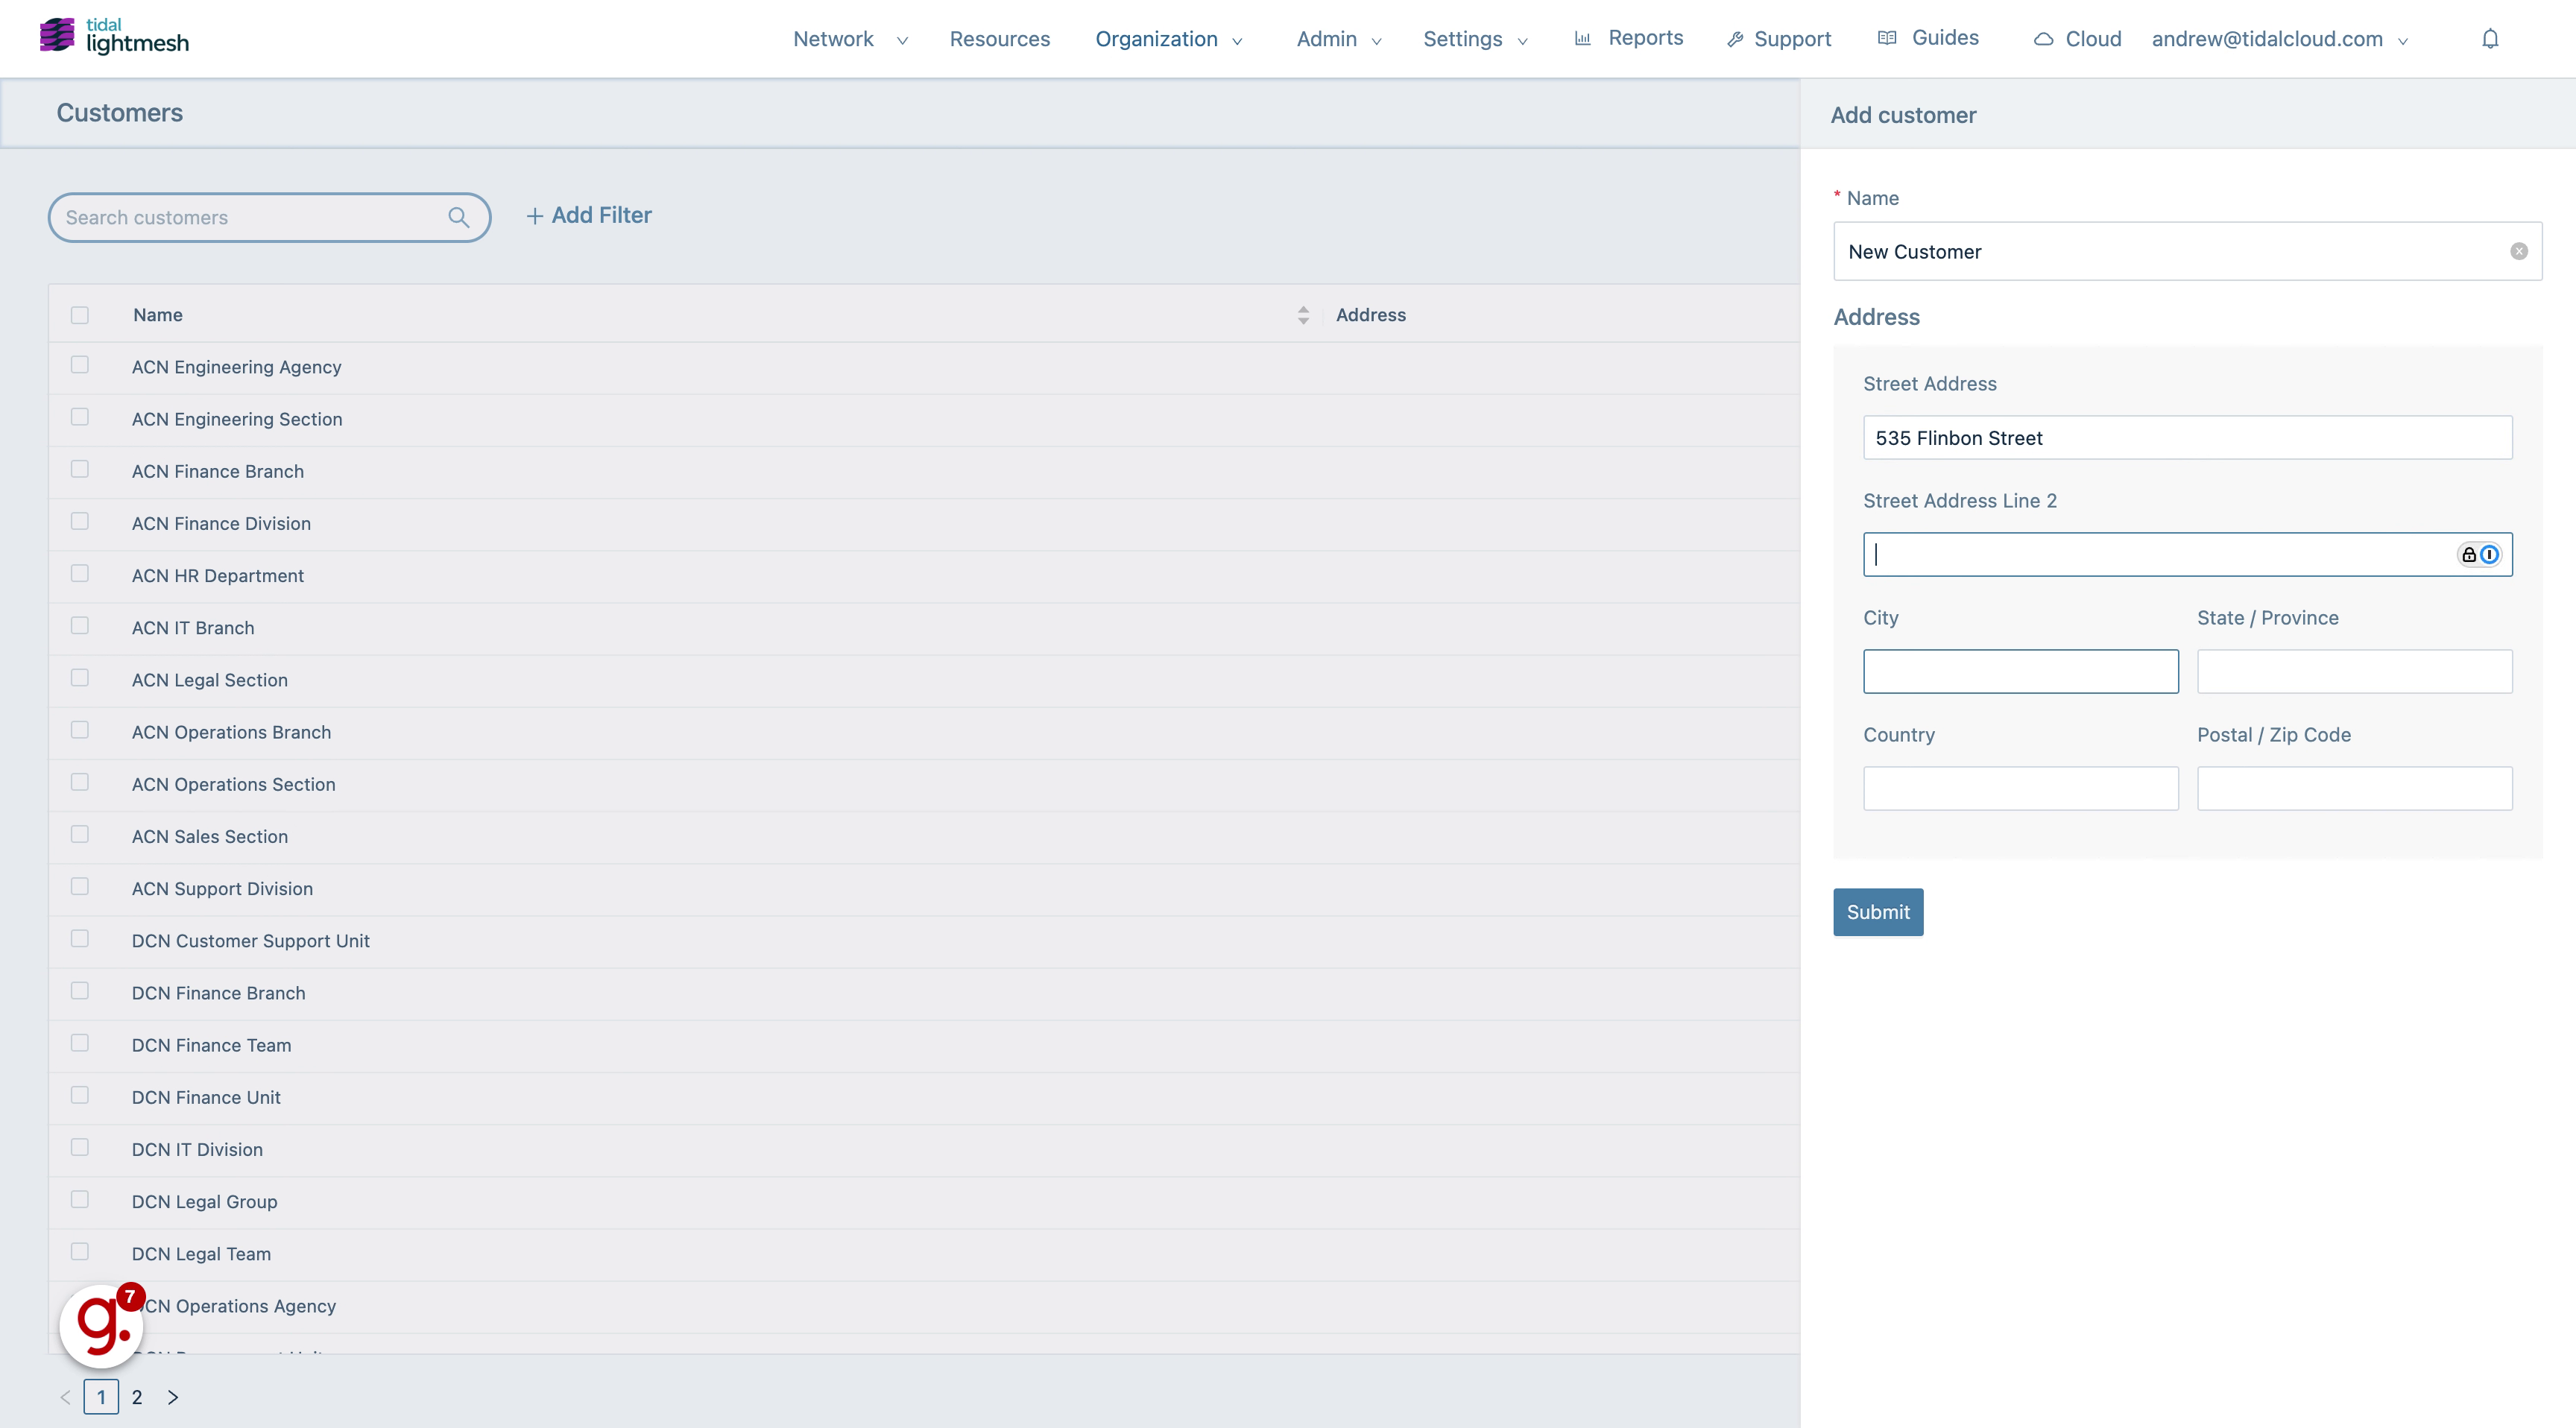Click into the Name input field

(x=2188, y=251)
